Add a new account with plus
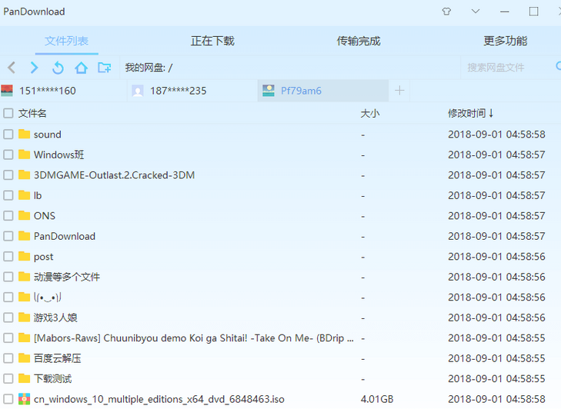Image resolution: width=561 pixels, height=409 pixels. click(x=399, y=91)
